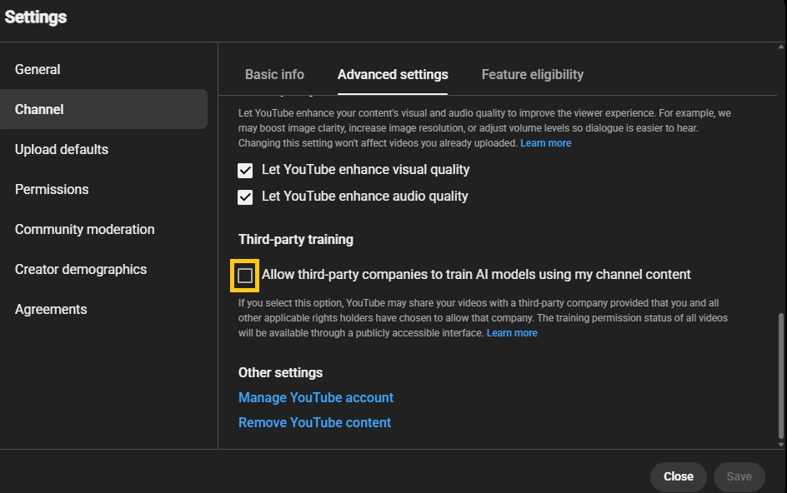The image size is (787, 493).
Task: Click the Third-party training heading
Action: 296,239
